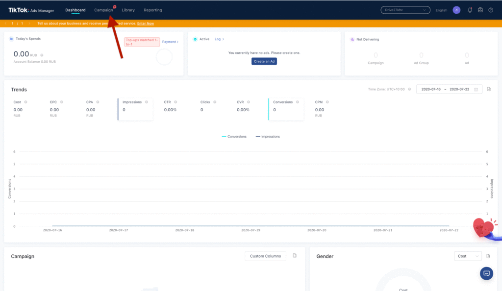Click the Enter Now link in banner
Screen dimensions: 502x291
[146, 24]
